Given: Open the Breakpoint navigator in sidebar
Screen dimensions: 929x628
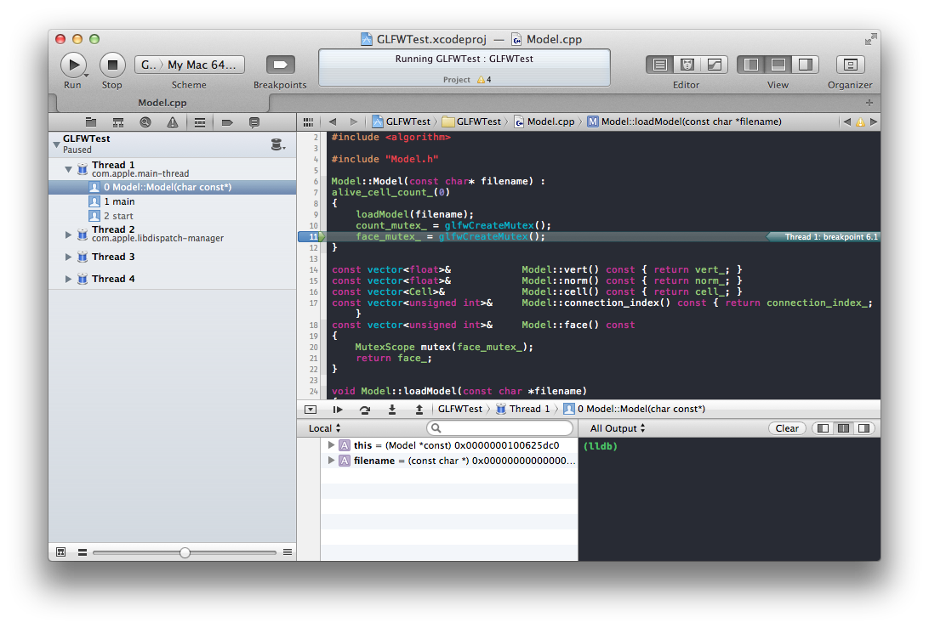Looking at the screenshot, I should pyautogui.click(x=227, y=122).
